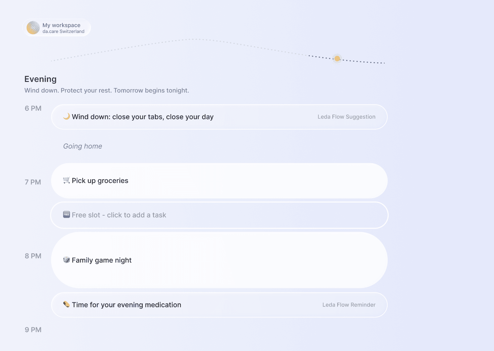Image resolution: width=494 pixels, height=351 pixels.
Task: Select the 7 PM time label
Action: click(x=33, y=182)
